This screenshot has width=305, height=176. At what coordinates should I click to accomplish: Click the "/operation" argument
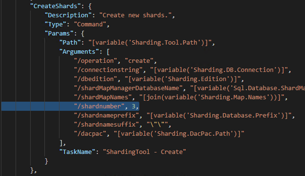point(95,61)
